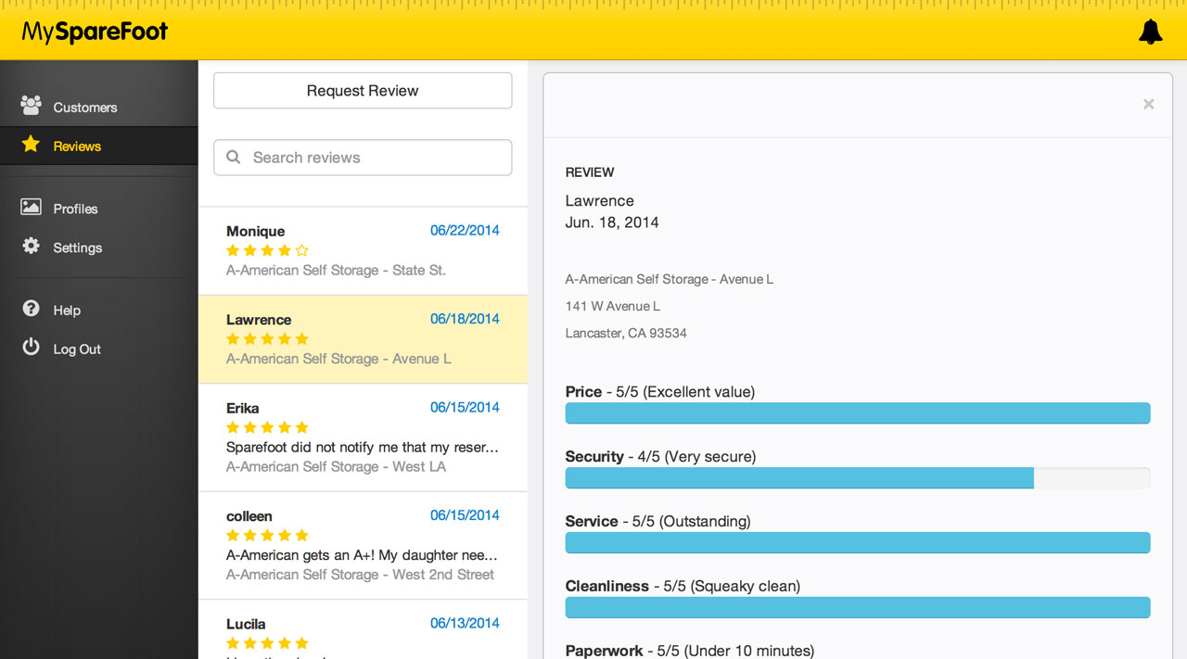Click Erika's star rating
Viewport: 1187px width, 659px height.
267,427
